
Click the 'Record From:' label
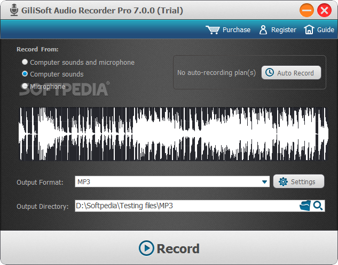(x=37, y=49)
